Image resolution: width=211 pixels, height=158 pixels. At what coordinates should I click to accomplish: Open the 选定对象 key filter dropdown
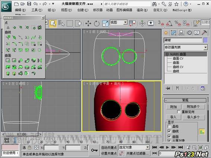click(x=134, y=147)
